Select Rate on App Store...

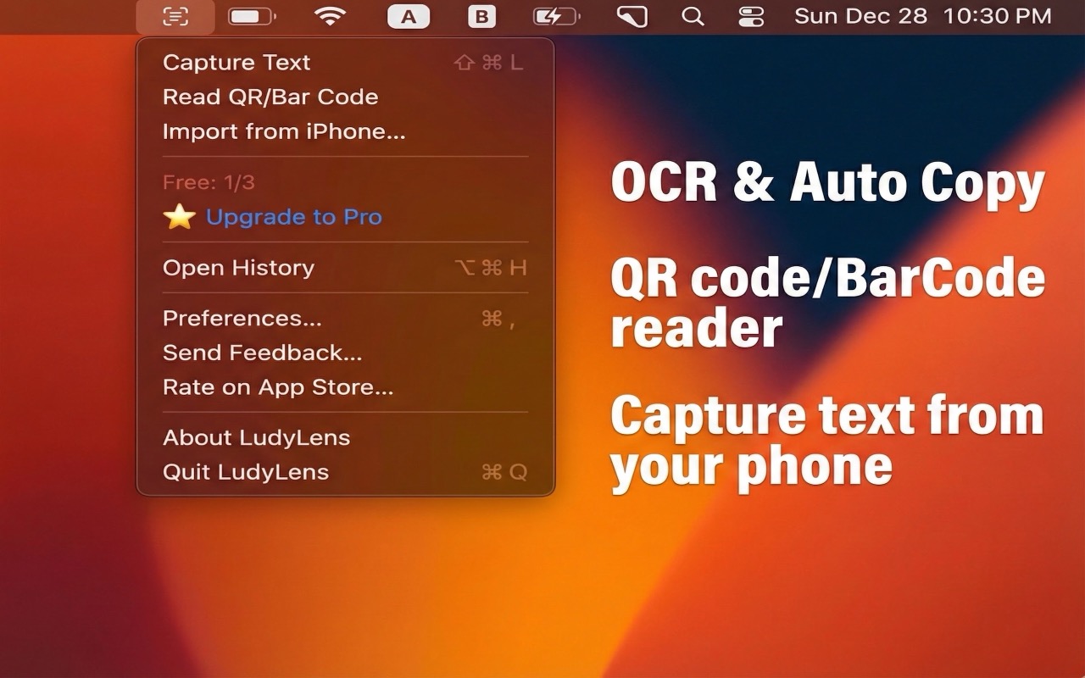point(346,387)
